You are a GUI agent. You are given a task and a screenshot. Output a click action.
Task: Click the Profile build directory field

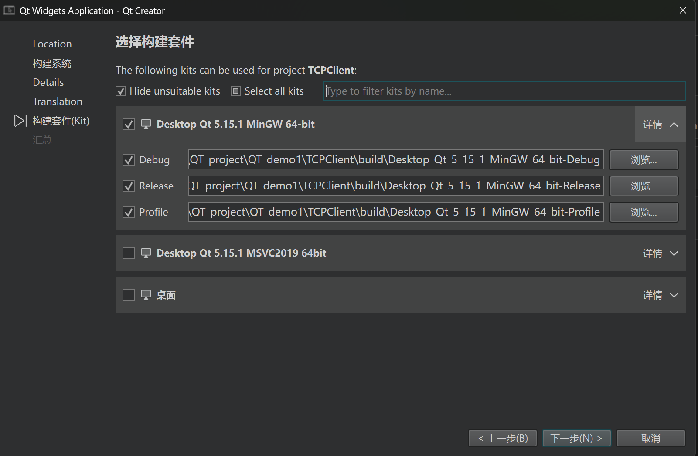(x=396, y=212)
